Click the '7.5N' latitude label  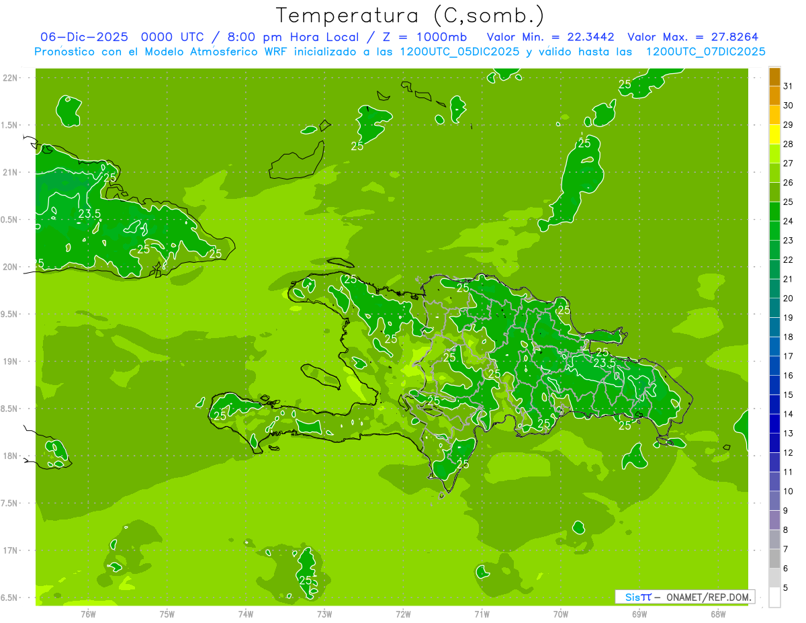pos(11,503)
